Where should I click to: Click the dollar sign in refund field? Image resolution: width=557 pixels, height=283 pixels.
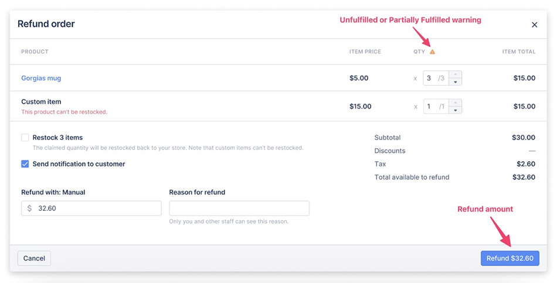click(x=29, y=209)
